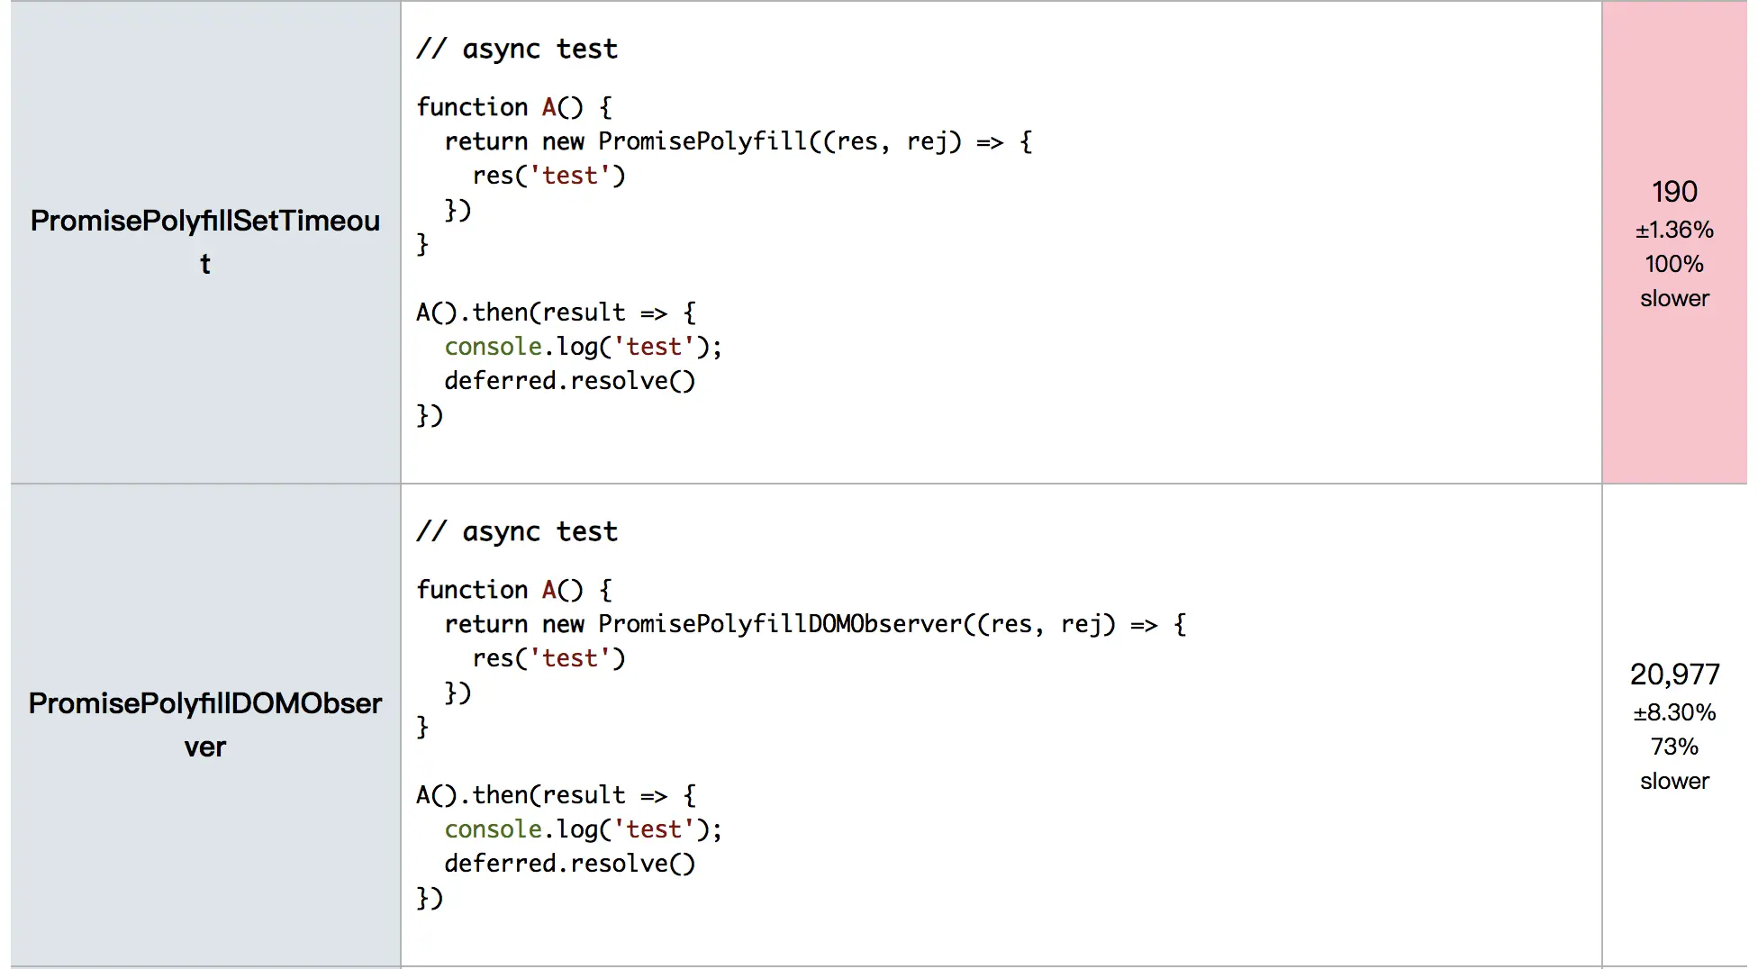Click the second res('test') call
1758x969 pixels.
(548, 658)
